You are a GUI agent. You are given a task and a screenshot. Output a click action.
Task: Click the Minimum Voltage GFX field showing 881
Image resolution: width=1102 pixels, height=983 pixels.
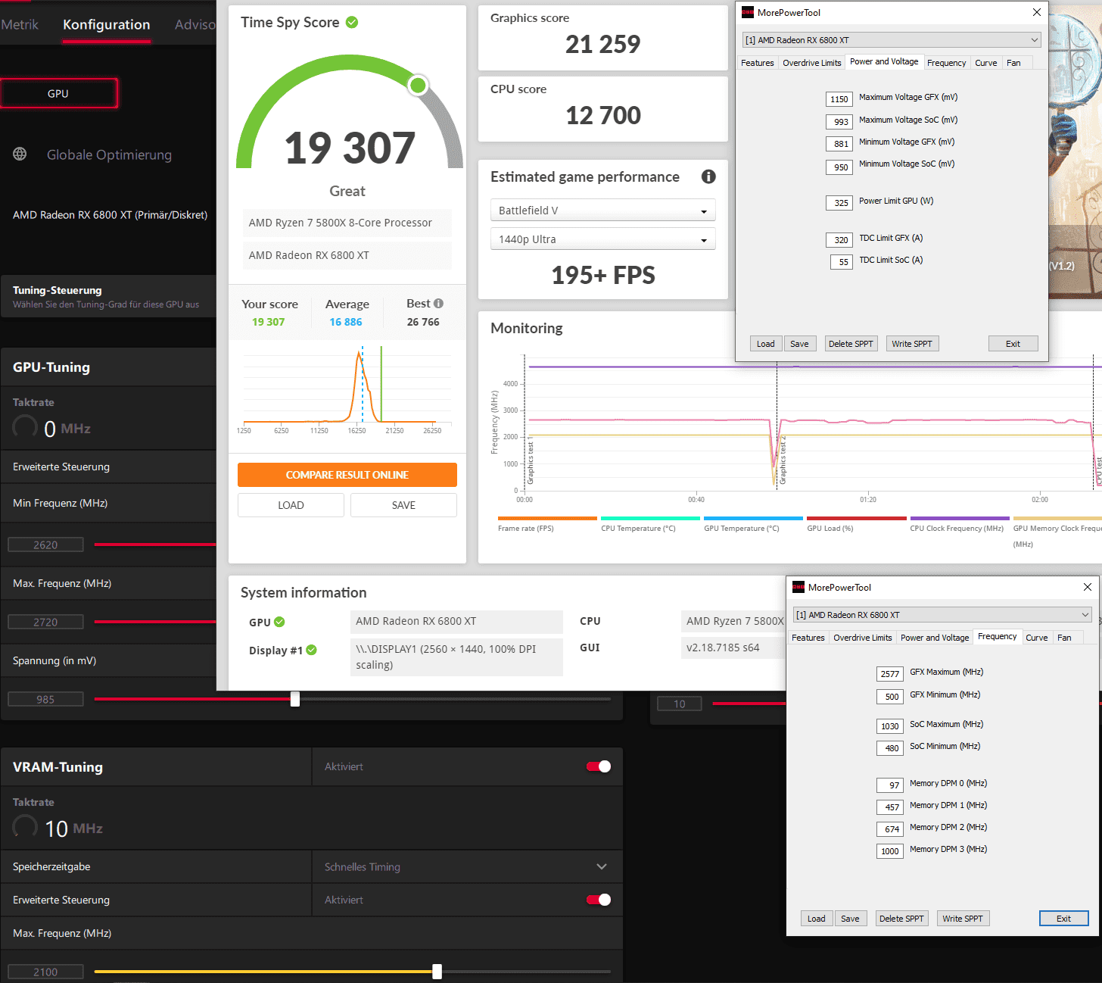(841, 144)
